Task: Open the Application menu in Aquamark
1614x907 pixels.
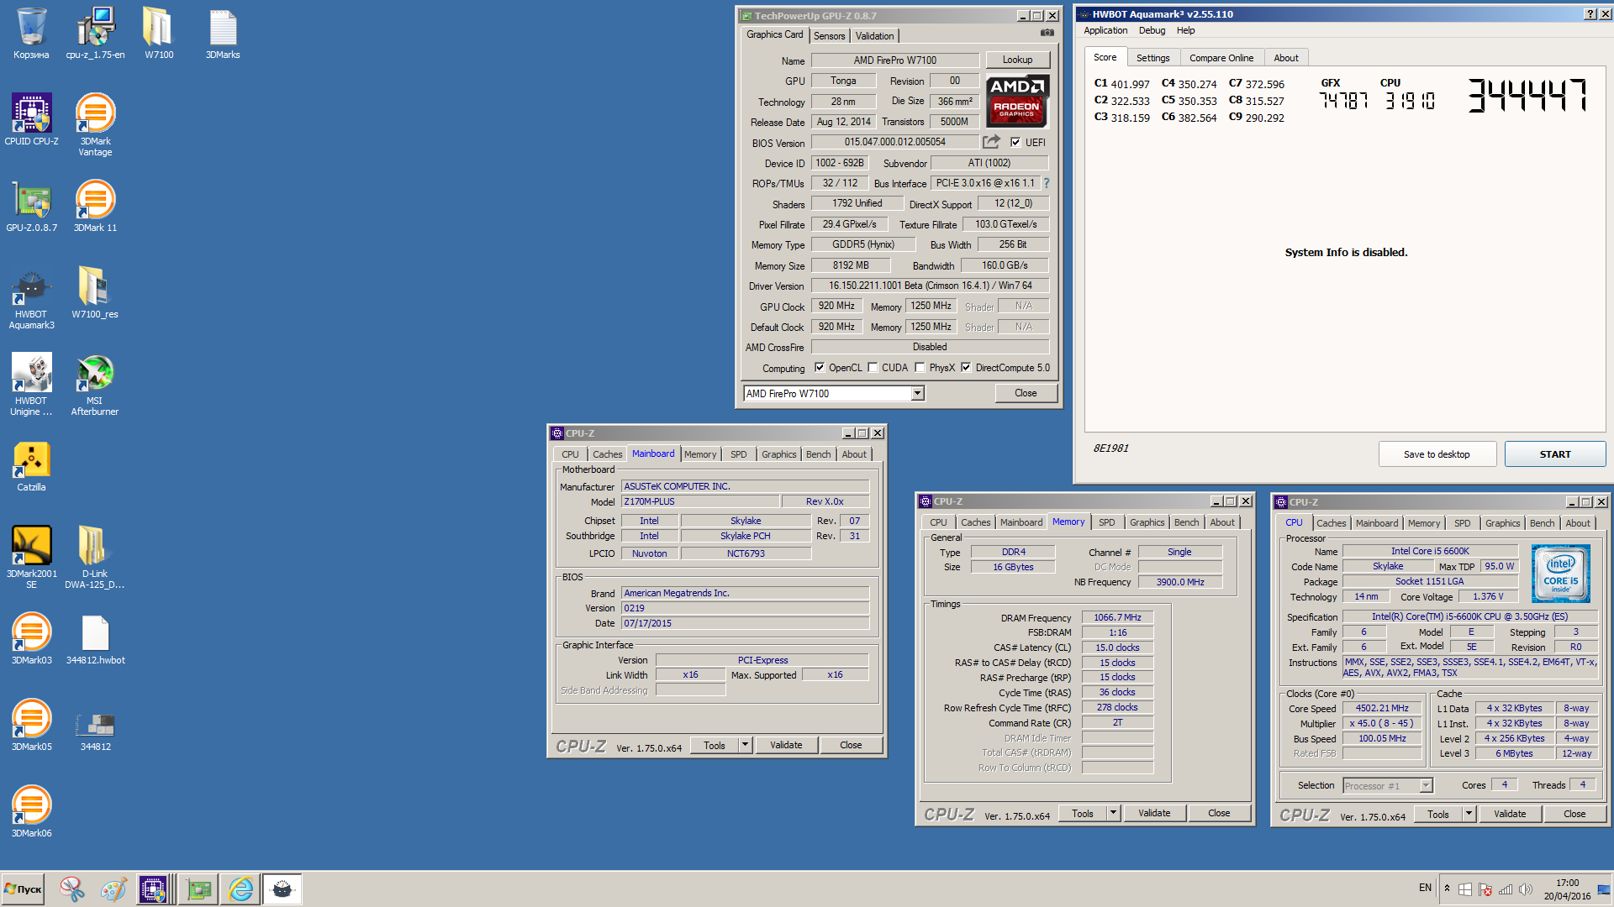Action: [1105, 30]
